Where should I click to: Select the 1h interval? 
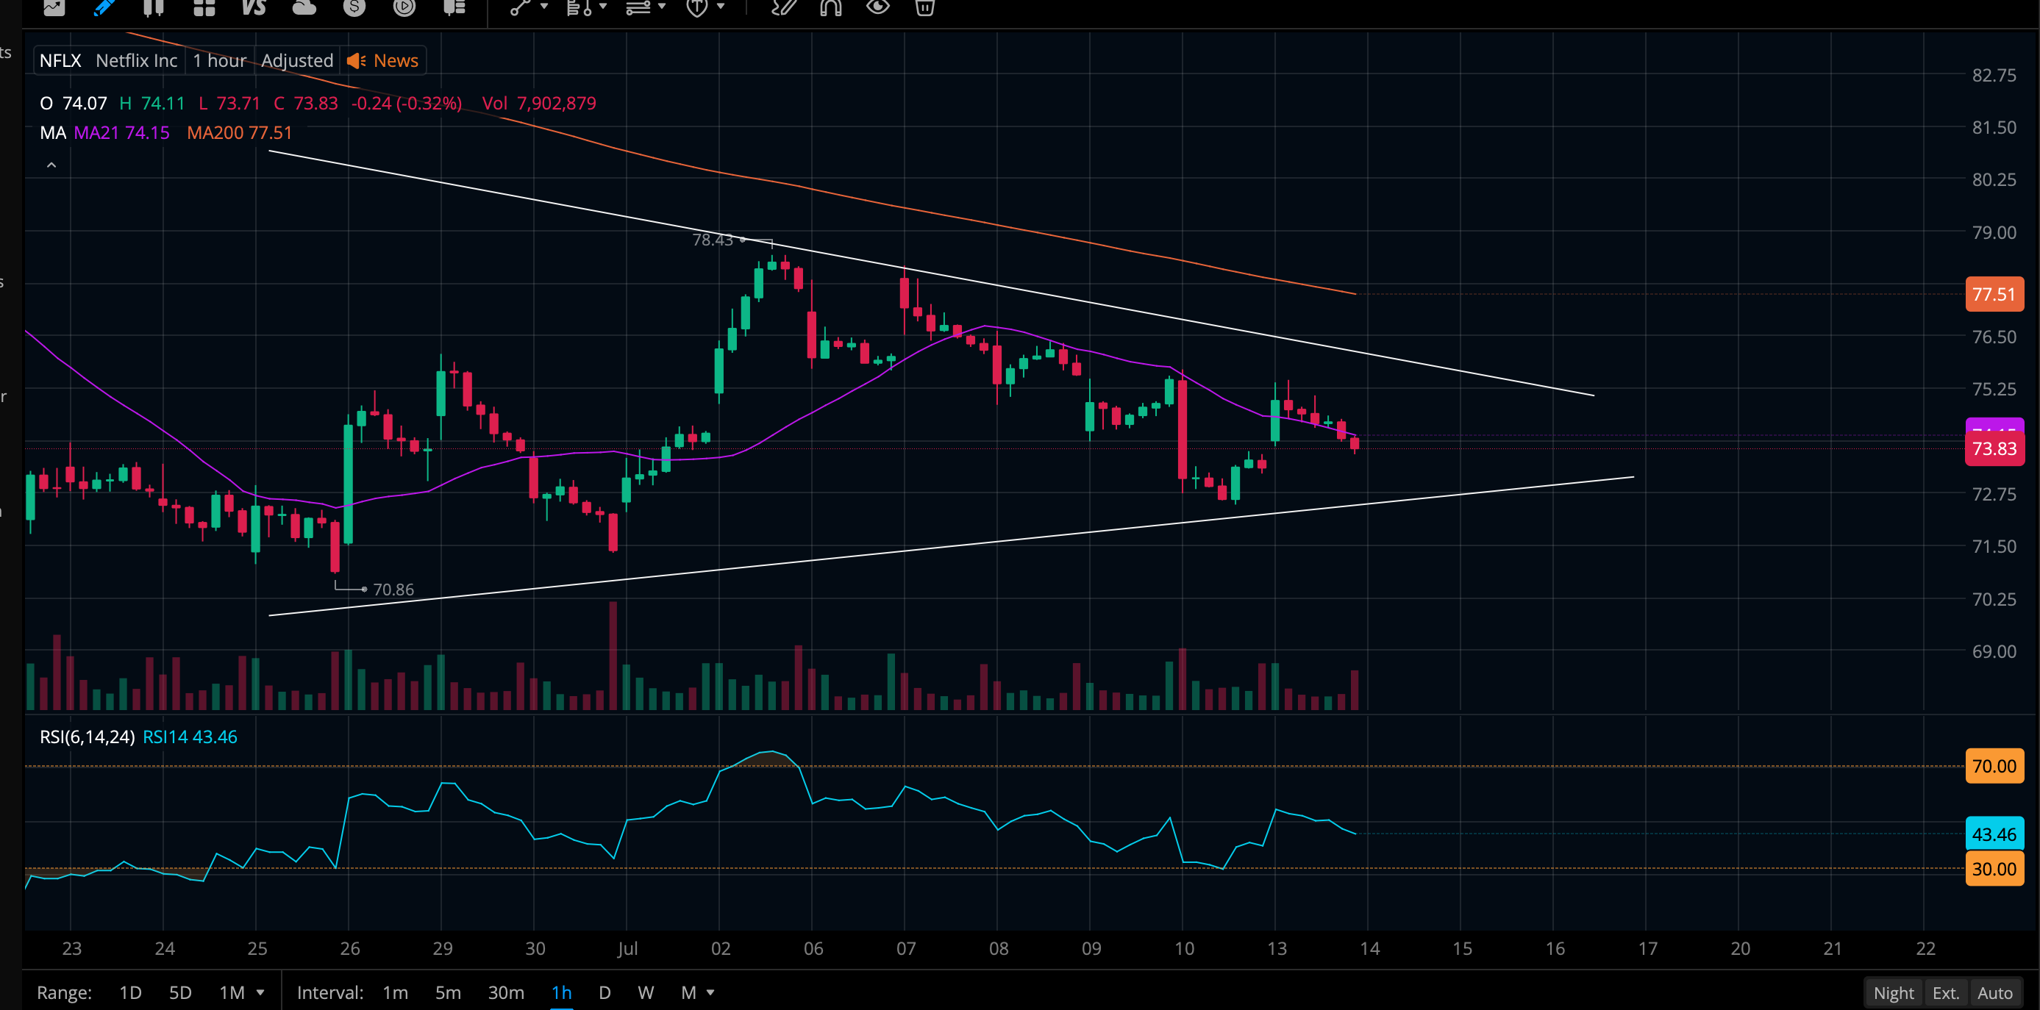(561, 992)
